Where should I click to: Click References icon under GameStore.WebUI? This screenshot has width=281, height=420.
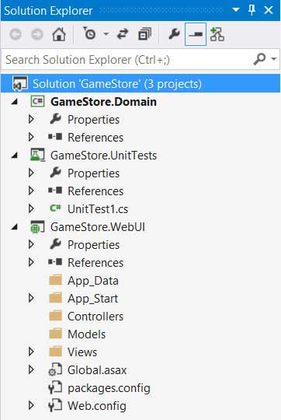click(x=55, y=262)
